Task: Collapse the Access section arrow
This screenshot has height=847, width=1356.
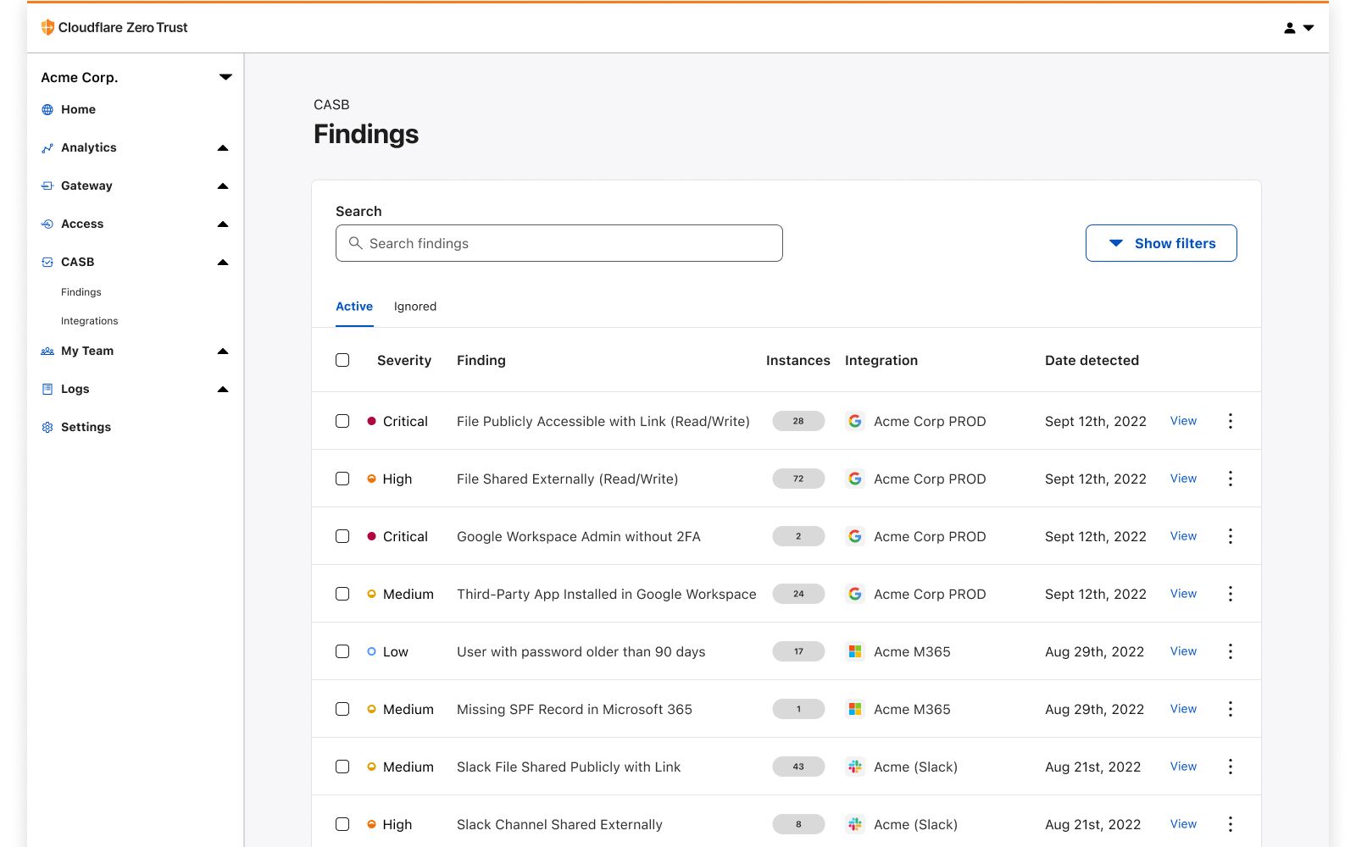Action: (223, 224)
